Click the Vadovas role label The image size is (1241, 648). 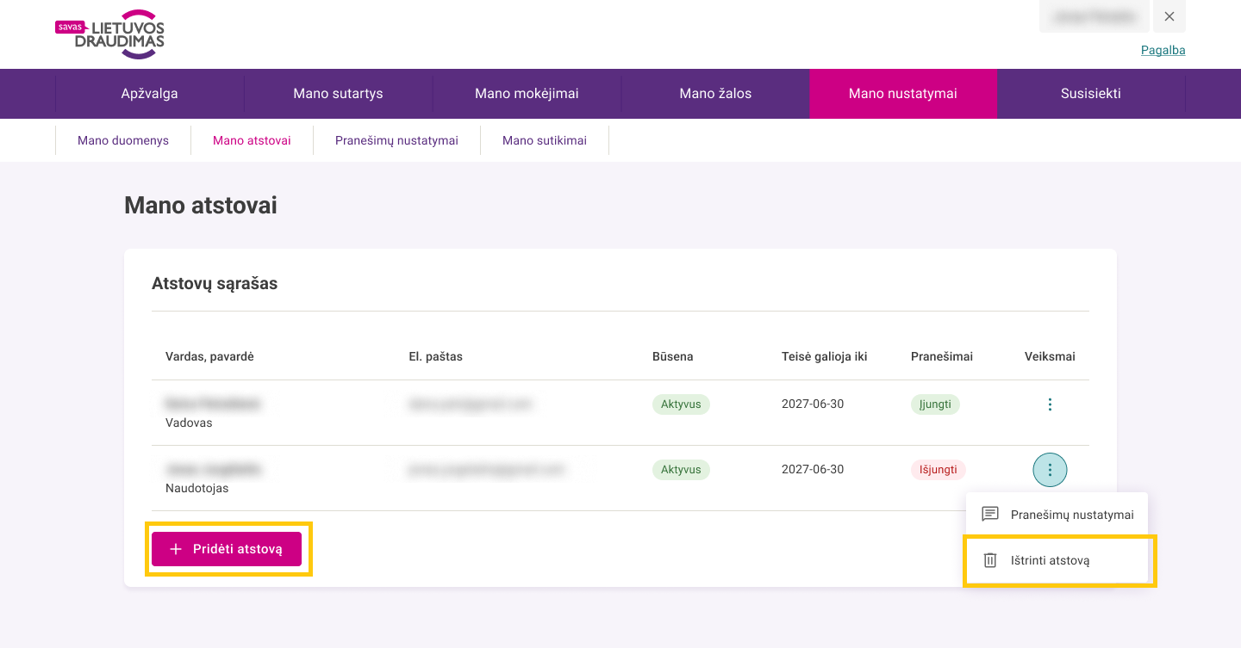pyautogui.click(x=189, y=423)
